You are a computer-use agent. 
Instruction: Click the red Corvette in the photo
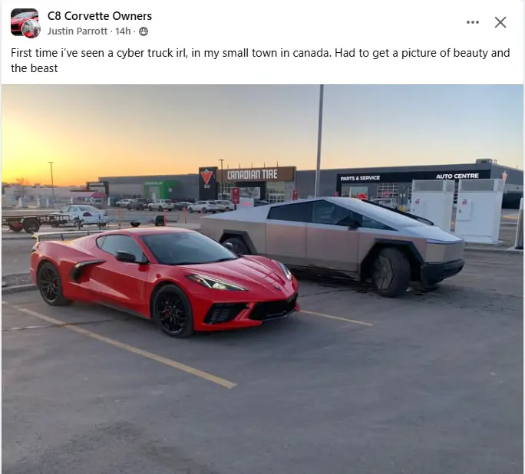pos(164,280)
